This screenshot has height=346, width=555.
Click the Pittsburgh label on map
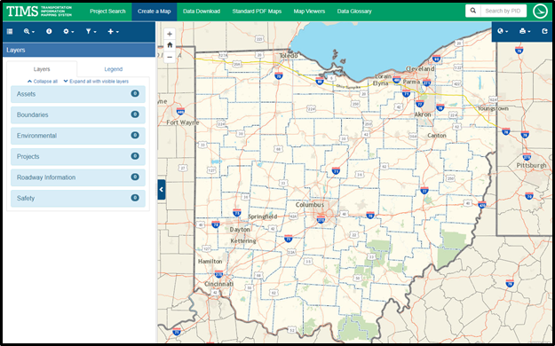click(x=531, y=165)
